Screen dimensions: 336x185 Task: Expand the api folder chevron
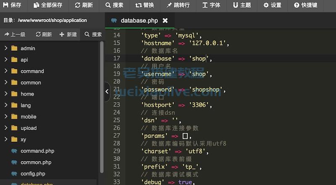coord(6,59)
